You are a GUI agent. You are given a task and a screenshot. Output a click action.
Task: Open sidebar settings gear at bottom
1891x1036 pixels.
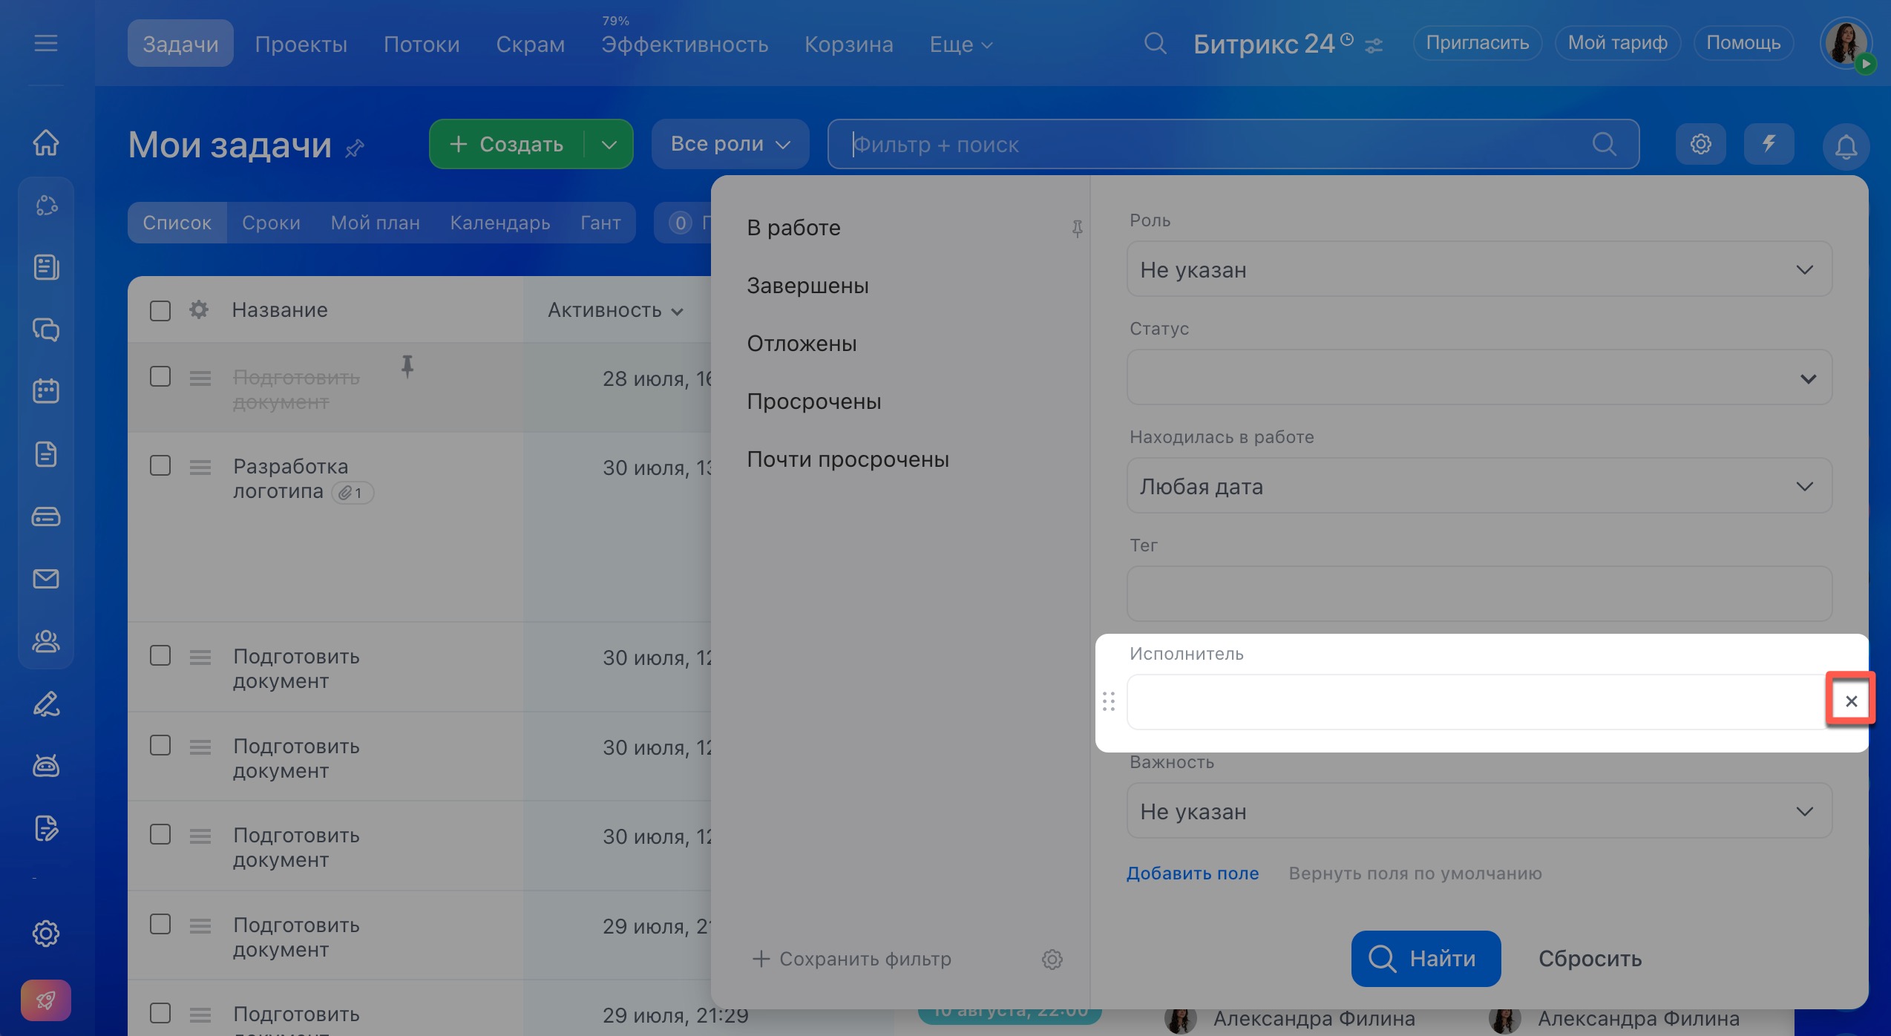(x=46, y=934)
